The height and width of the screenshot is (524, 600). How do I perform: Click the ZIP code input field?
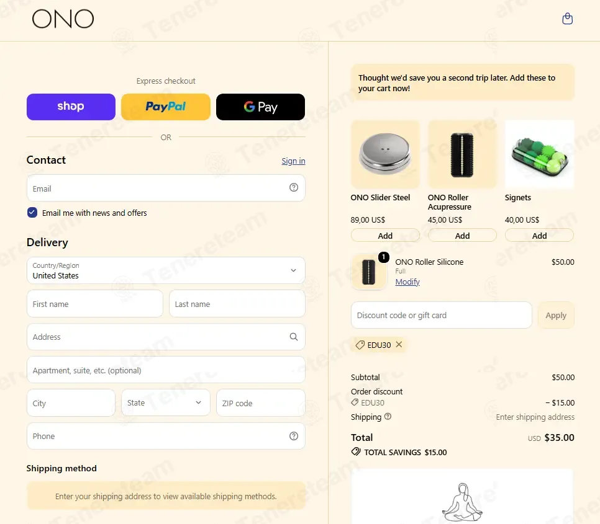[260, 403]
